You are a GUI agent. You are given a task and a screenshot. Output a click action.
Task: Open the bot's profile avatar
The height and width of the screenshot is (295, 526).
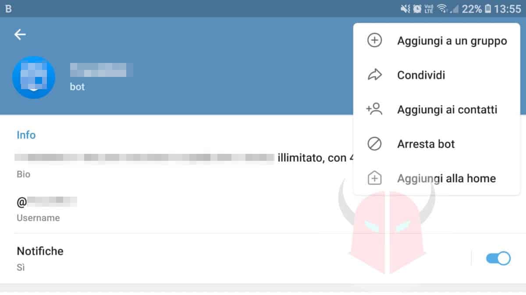pyautogui.click(x=34, y=77)
